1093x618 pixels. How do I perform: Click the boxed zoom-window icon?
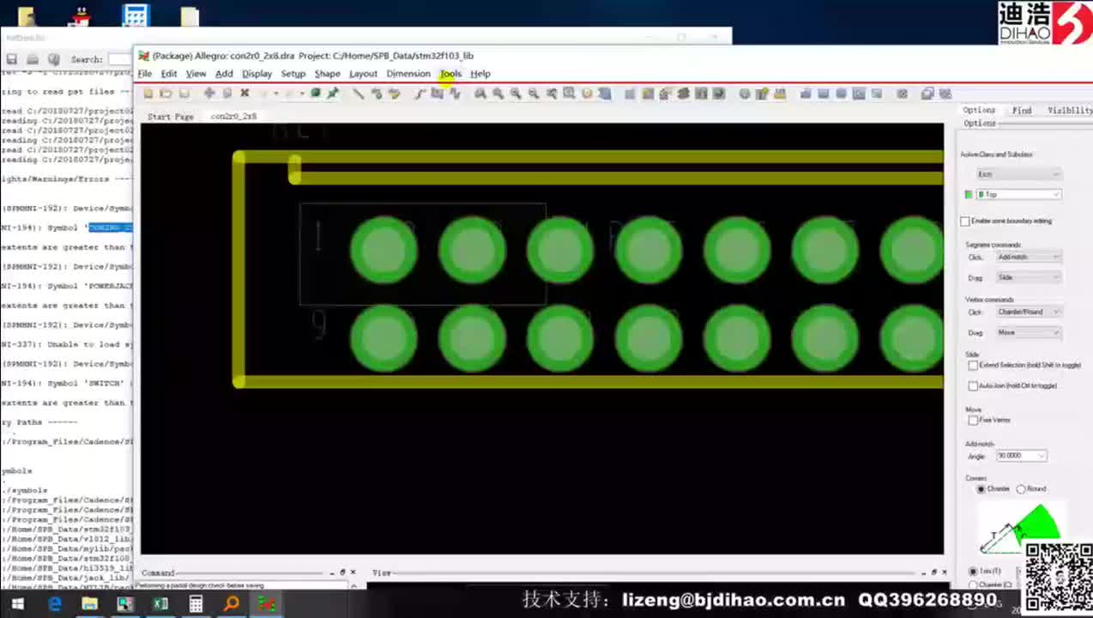tap(569, 94)
